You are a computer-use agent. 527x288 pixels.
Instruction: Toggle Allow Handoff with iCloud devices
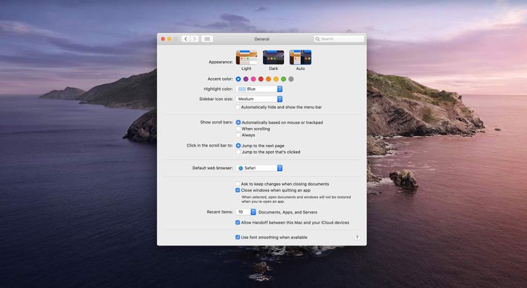(x=238, y=223)
